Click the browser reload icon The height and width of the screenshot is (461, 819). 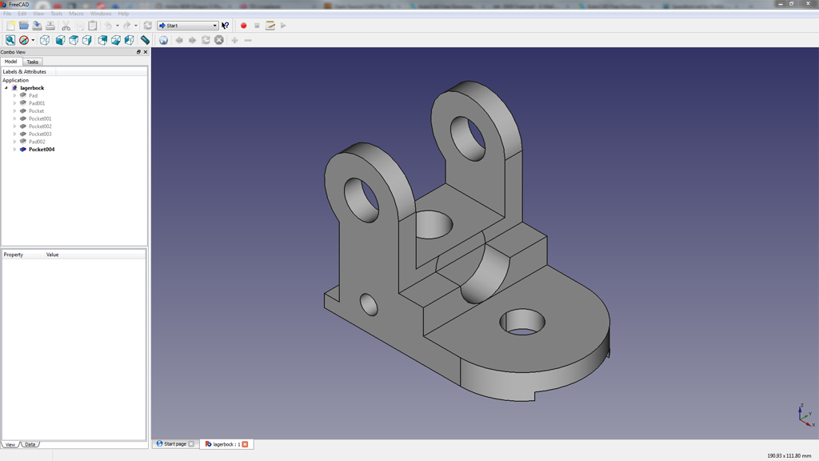point(206,40)
